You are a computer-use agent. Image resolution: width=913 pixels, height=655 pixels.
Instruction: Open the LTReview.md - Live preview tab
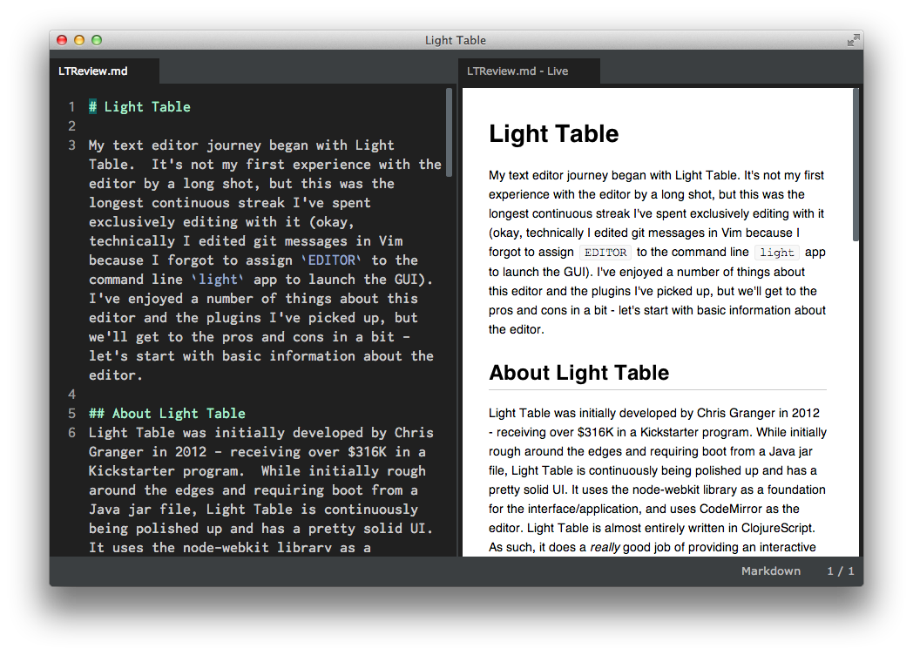point(517,71)
